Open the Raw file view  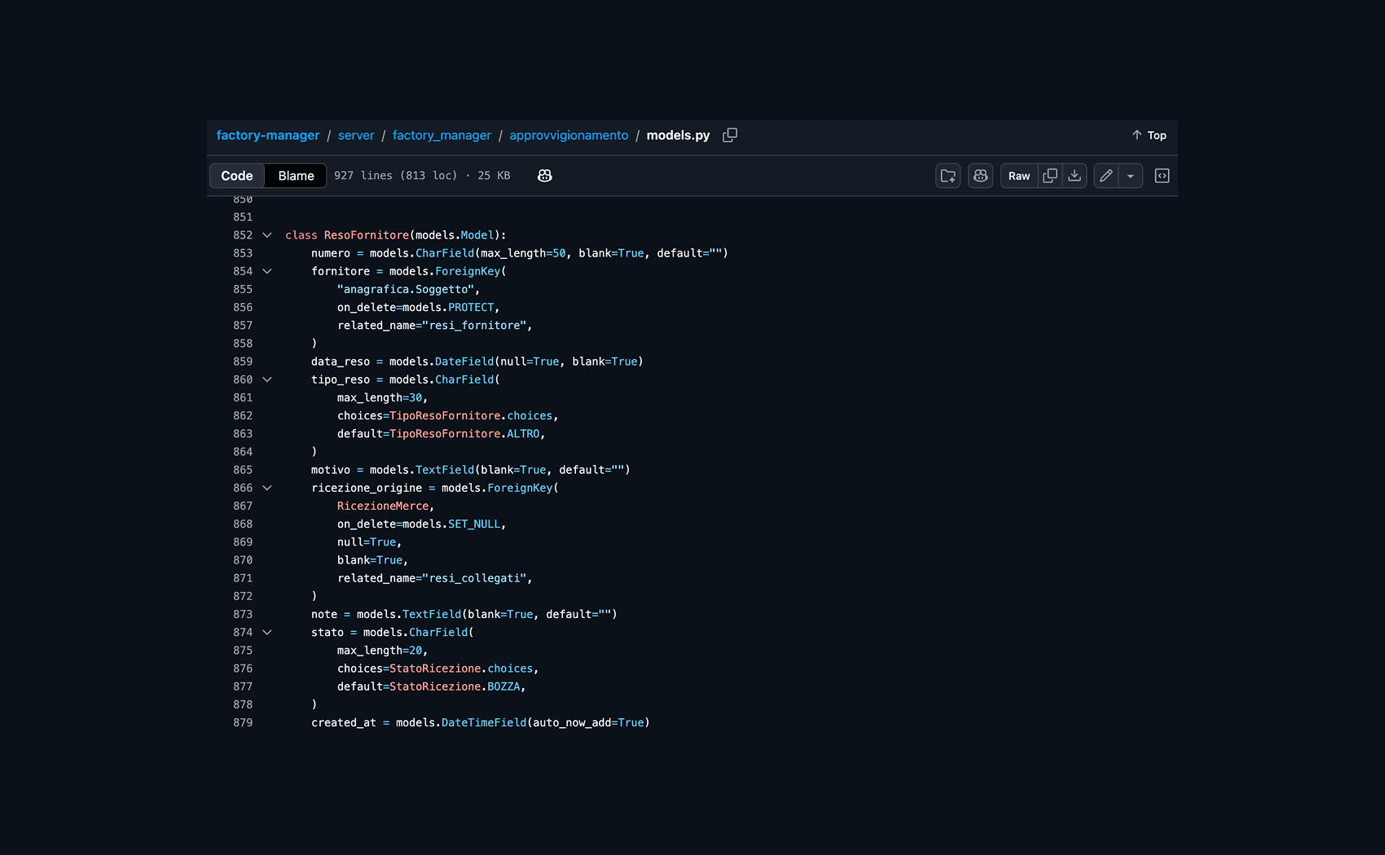coord(1019,176)
